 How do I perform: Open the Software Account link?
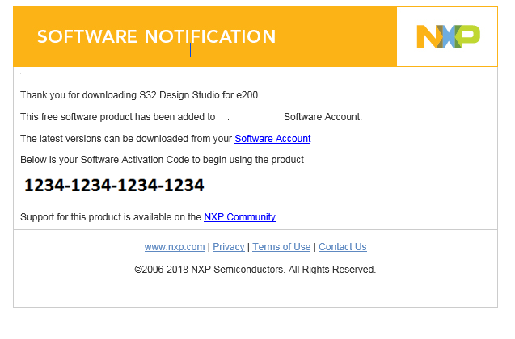[x=272, y=139]
